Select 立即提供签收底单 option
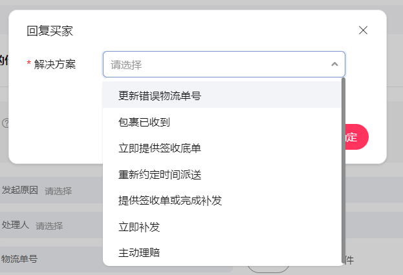This screenshot has width=403, height=275. point(222,148)
